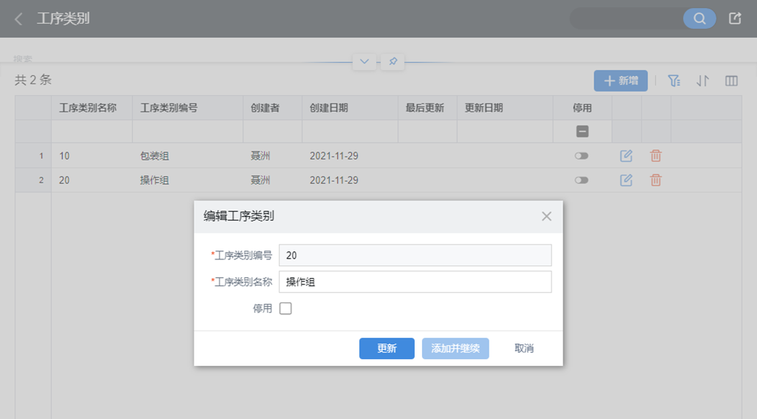Open the column settings icon

731,81
